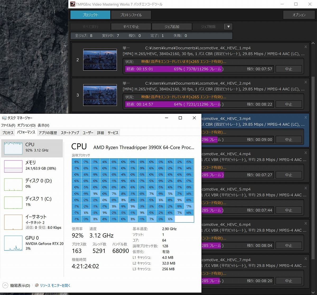The width and height of the screenshot is (317, 295).
Task: Click the ジョブ追加 button
Action: point(172,27)
